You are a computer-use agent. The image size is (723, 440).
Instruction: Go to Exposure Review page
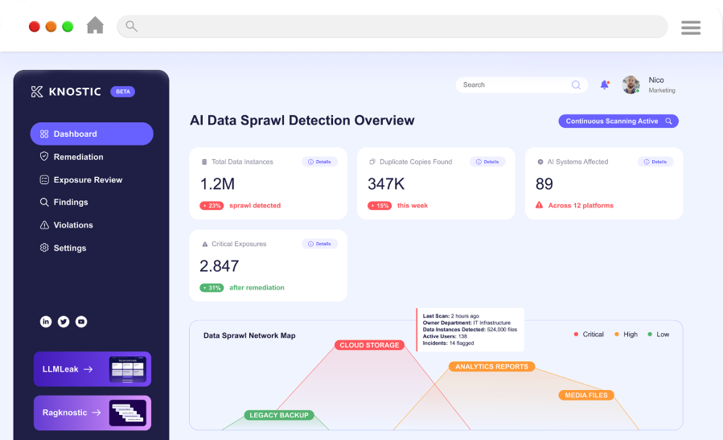tap(88, 179)
